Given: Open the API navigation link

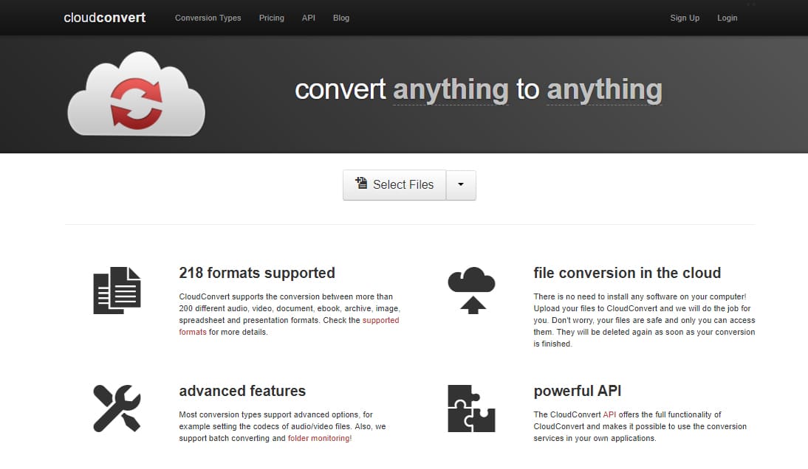Looking at the screenshot, I should (x=308, y=18).
